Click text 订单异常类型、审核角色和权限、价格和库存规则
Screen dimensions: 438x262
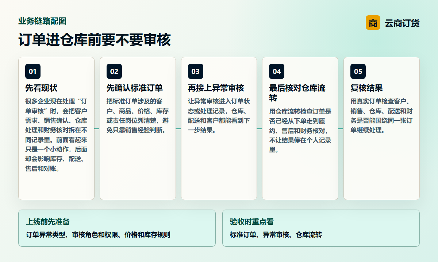[x=98, y=235]
